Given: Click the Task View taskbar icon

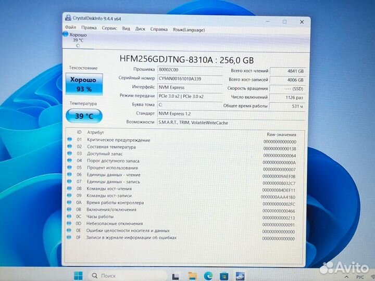Looking at the screenshot, I should click(x=176, y=276).
